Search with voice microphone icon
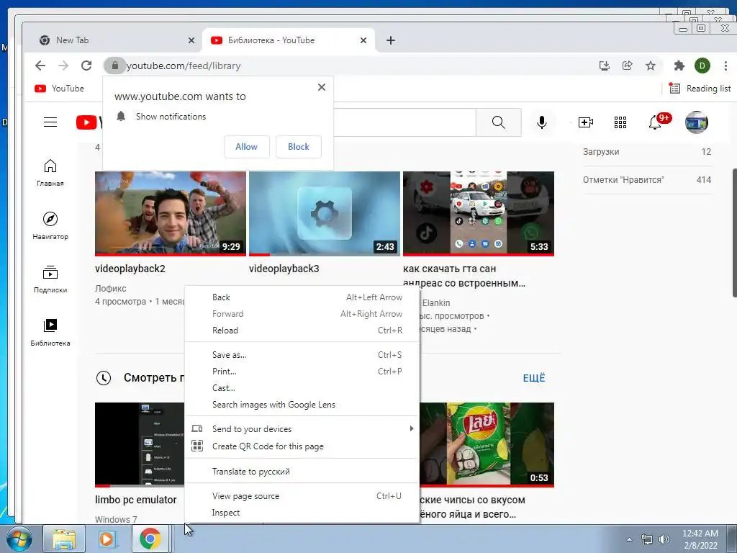 (x=542, y=122)
